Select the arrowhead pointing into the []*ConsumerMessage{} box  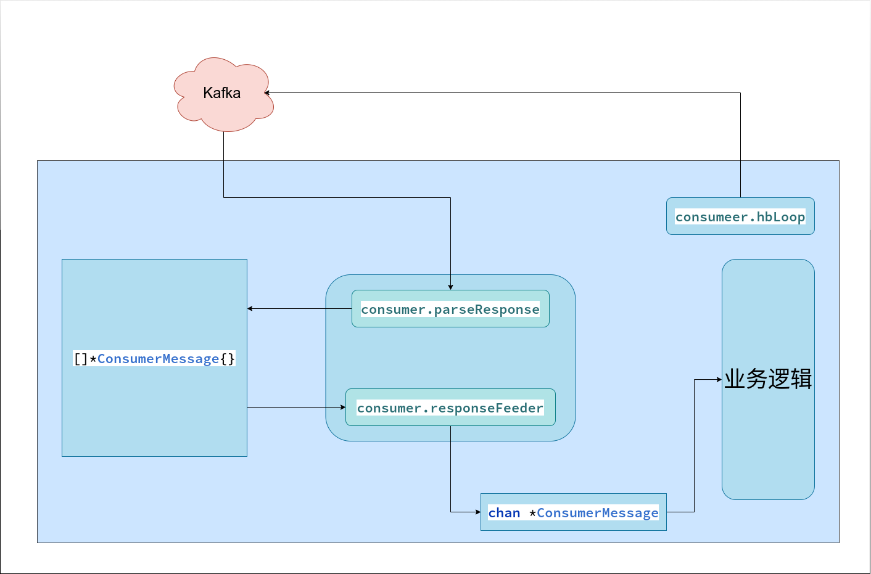pyautogui.click(x=250, y=308)
